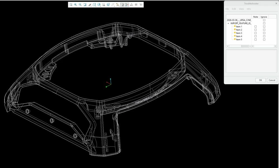Select Item 2 in the troubleshooter tree
The width and height of the screenshot is (279, 168).
point(239,30)
